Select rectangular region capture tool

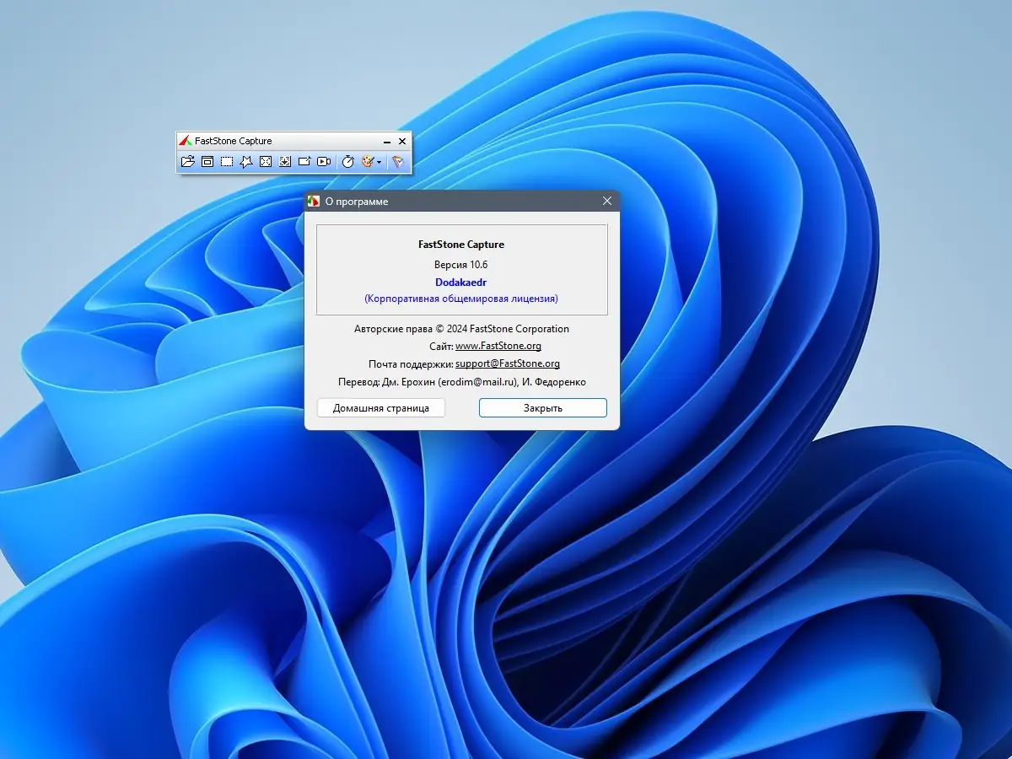[x=227, y=162]
